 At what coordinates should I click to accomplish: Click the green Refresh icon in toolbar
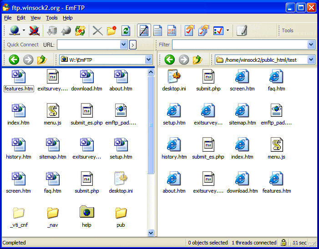tap(126, 30)
